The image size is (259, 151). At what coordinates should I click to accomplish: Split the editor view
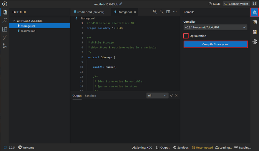point(168,12)
